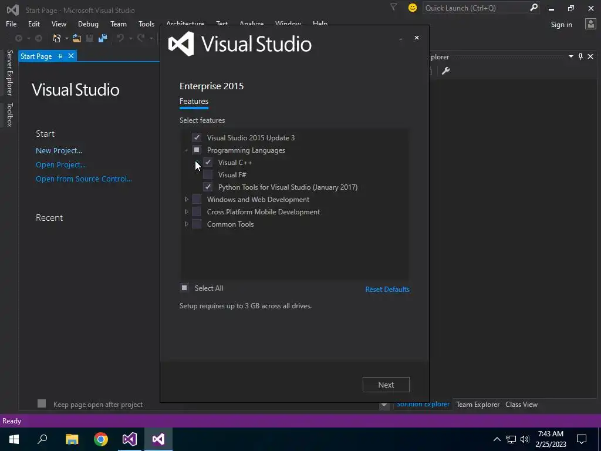Screen dimensions: 601x451
Task: Expand the Common Tools node
Action: coord(186,224)
